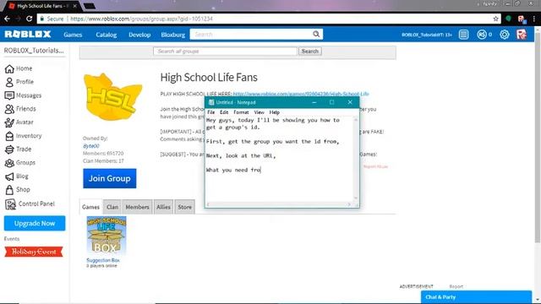The width and height of the screenshot is (541, 304).
Task: Click Notepad's vertical scrollbar down arrow
Action: pos(356,198)
